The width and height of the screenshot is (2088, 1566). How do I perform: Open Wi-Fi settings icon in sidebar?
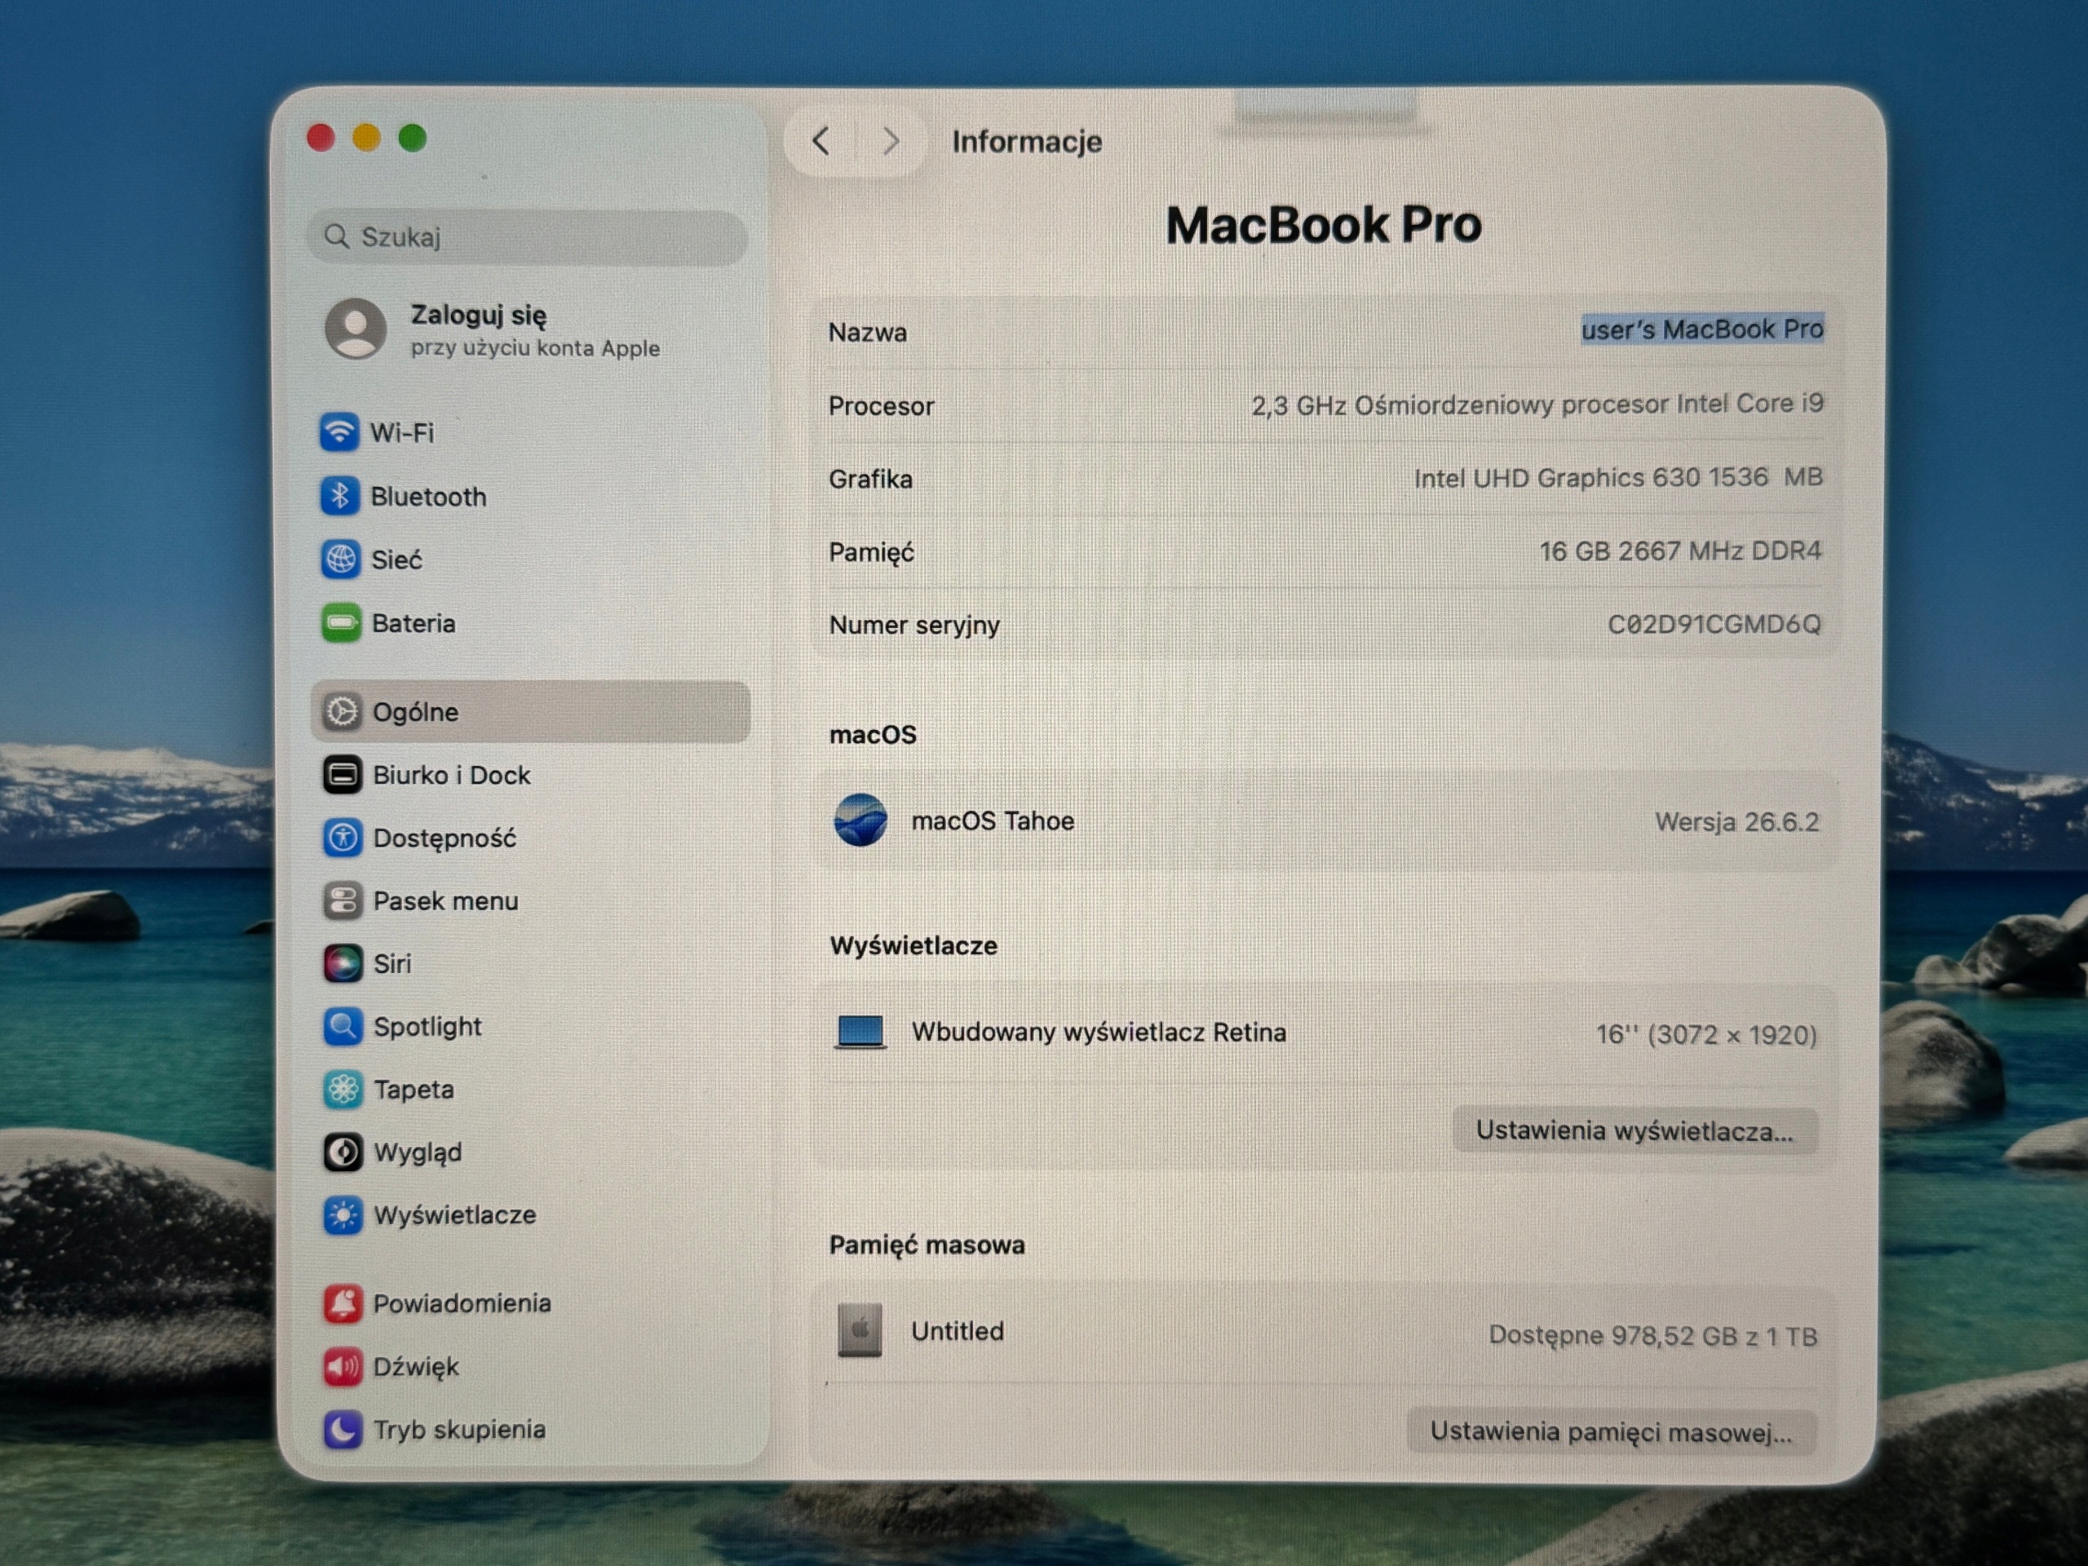338,432
